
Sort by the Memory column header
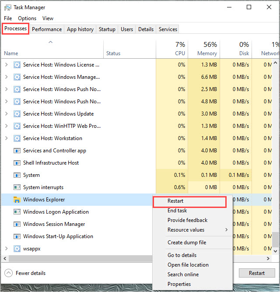click(204, 49)
